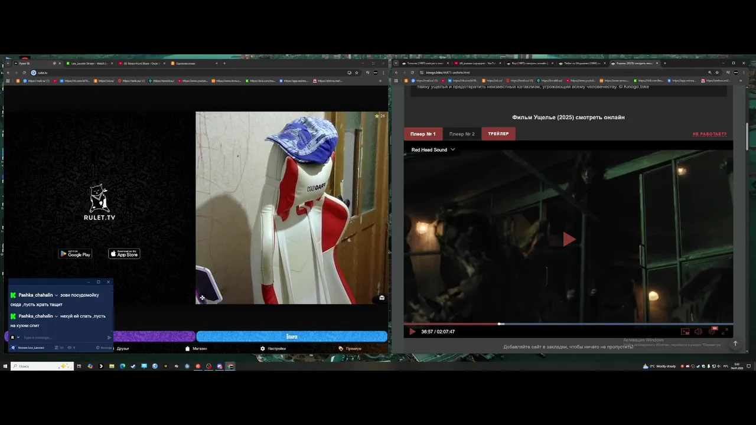
Task: Open the tab search dropdown in the right browser
Action: click(396, 63)
